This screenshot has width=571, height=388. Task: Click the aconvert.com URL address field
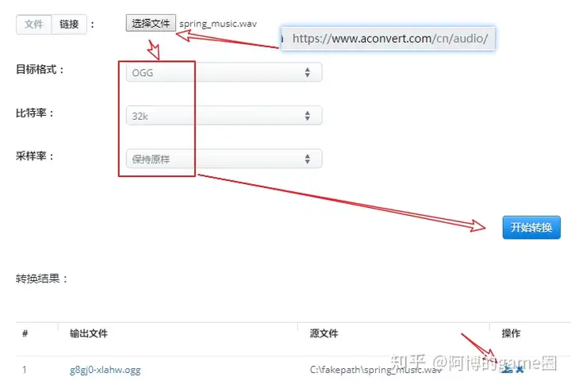tap(388, 38)
